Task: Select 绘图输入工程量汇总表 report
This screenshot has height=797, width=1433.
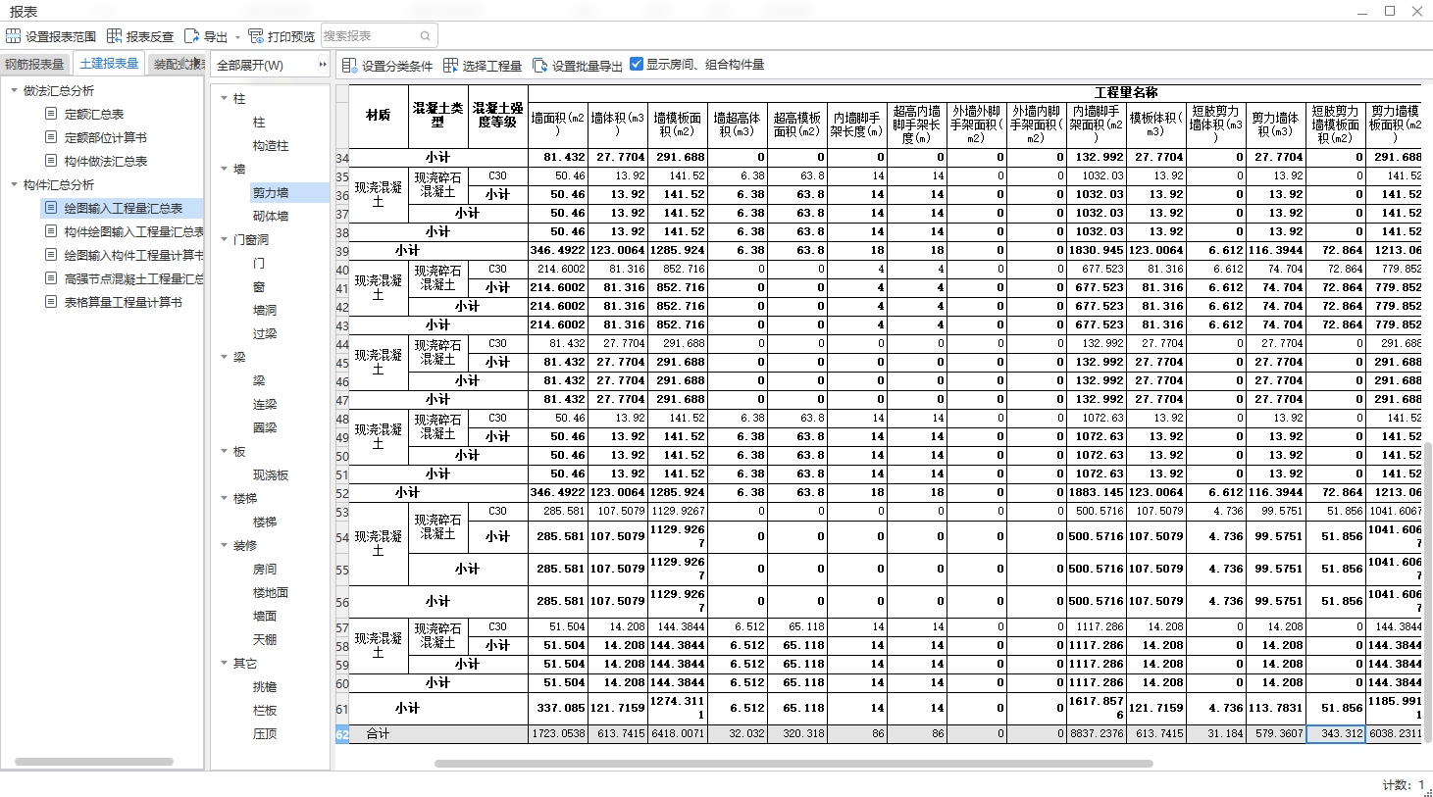Action: pyautogui.click(x=124, y=208)
